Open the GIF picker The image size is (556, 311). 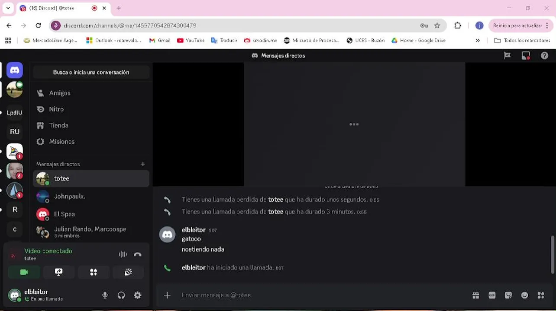pos(492,295)
